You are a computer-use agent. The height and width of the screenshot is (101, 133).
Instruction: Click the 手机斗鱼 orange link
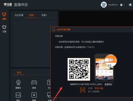tap(99, 88)
